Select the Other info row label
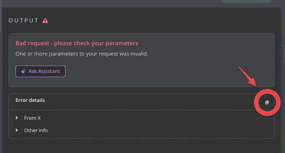The height and width of the screenshot is (153, 285). [x=36, y=130]
